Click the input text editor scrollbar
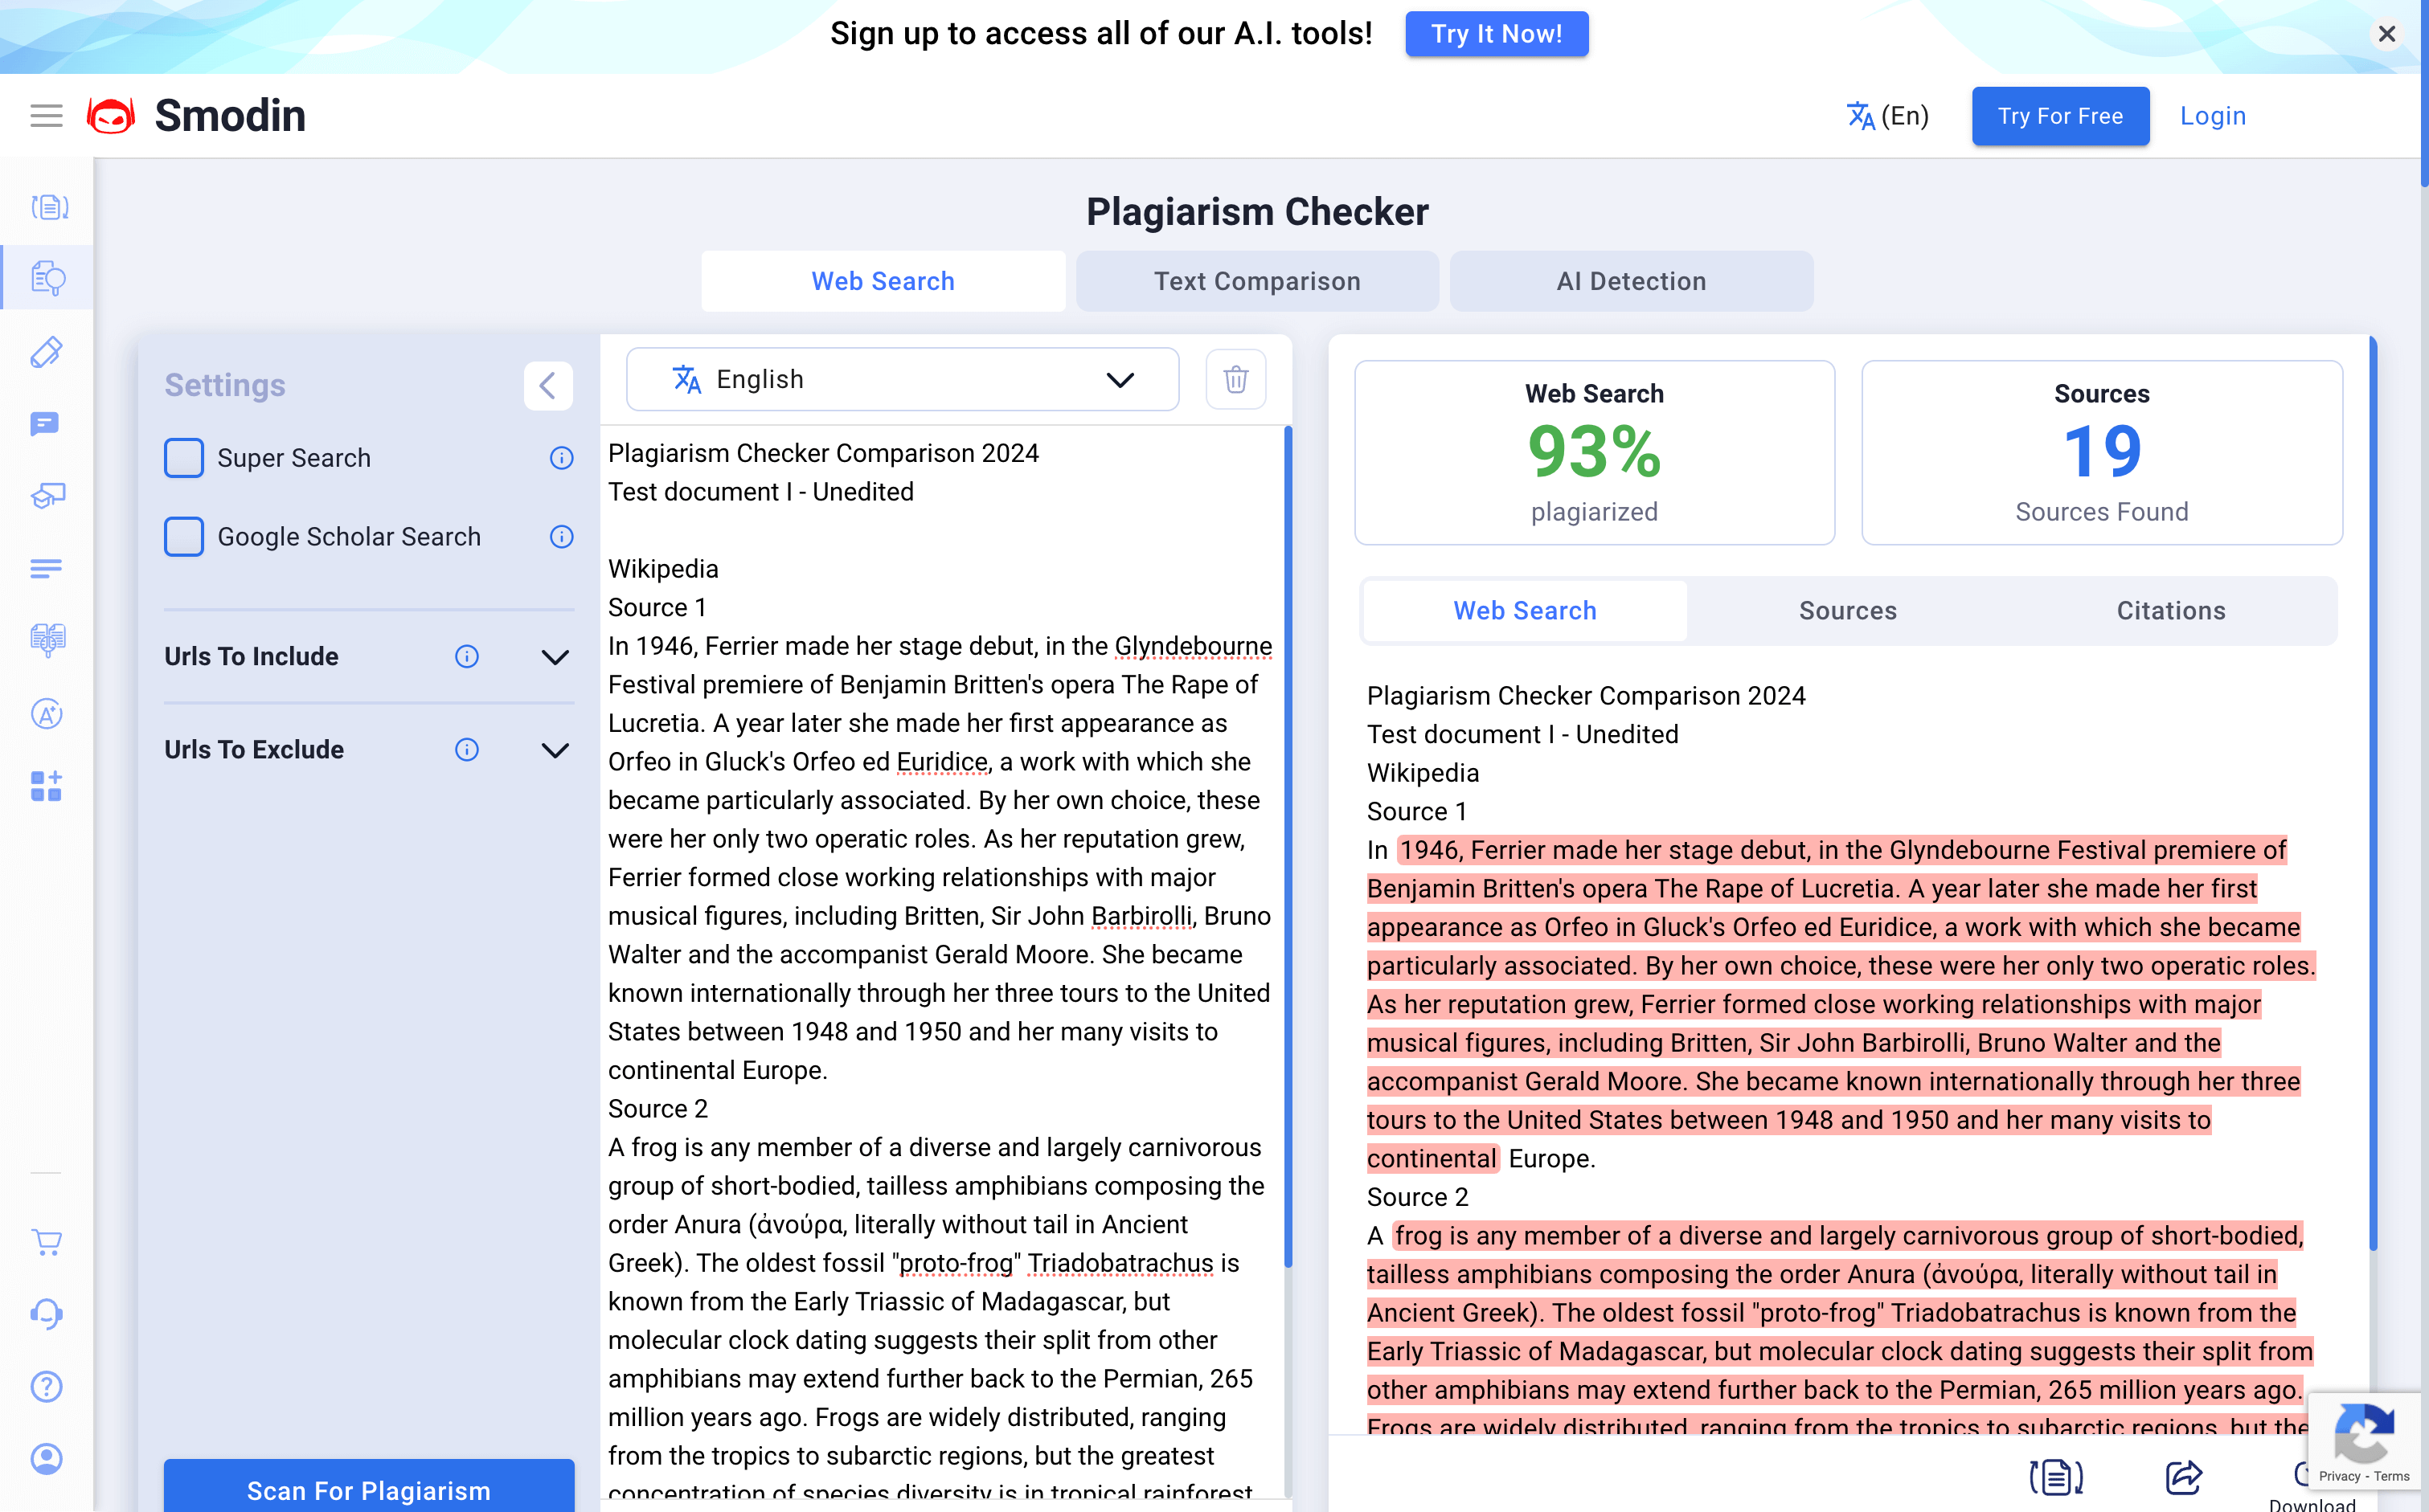Image resolution: width=2429 pixels, height=1512 pixels. 1288,846
